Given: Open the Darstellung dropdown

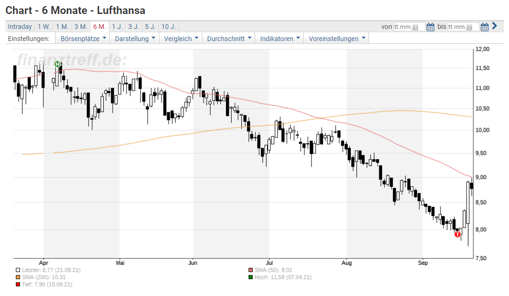Looking at the screenshot, I should (134, 39).
